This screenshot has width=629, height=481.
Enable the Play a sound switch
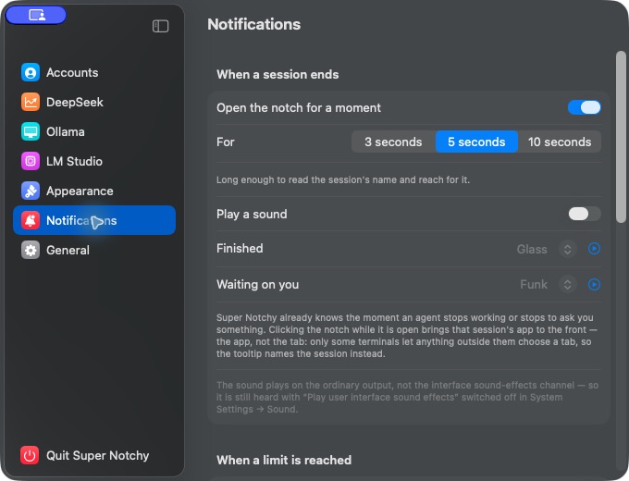pos(584,214)
